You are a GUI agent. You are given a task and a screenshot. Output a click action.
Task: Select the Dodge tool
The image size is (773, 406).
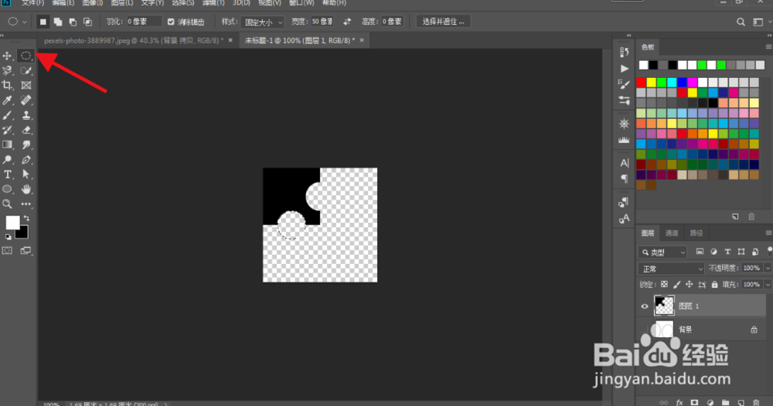(8, 160)
